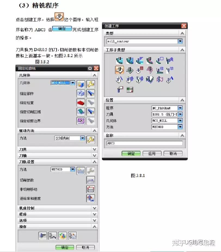This screenshot has width=221, height=252.
Task: Click the ABC3 name input field
Action: [x=145, y=143]
